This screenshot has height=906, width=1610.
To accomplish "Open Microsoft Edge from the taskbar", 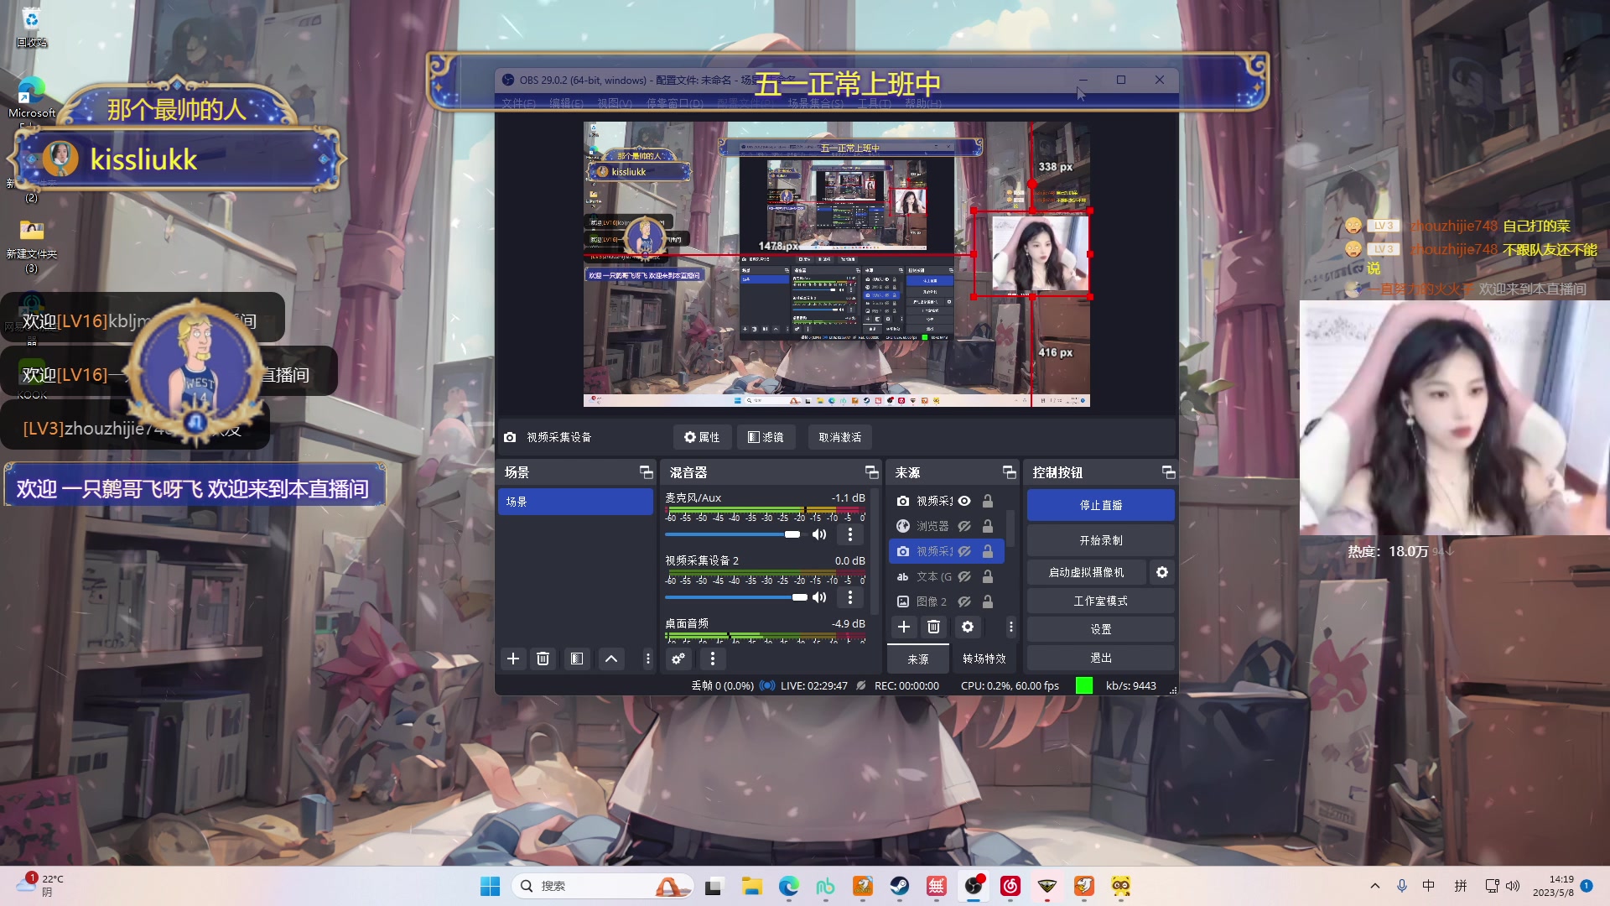I will 789,886.
